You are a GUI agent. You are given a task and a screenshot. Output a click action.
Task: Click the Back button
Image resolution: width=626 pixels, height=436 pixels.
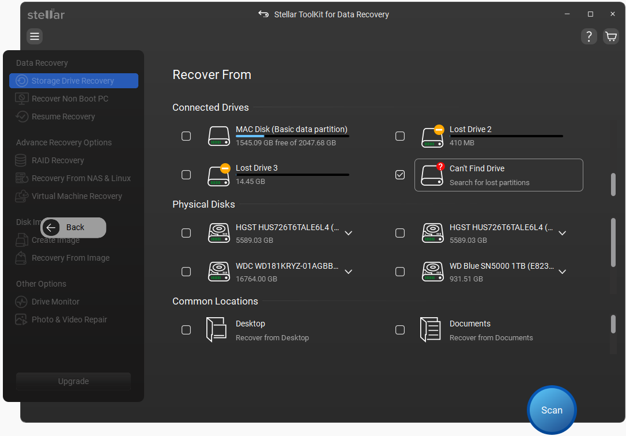pyautogui.click(x=73, y=228)
